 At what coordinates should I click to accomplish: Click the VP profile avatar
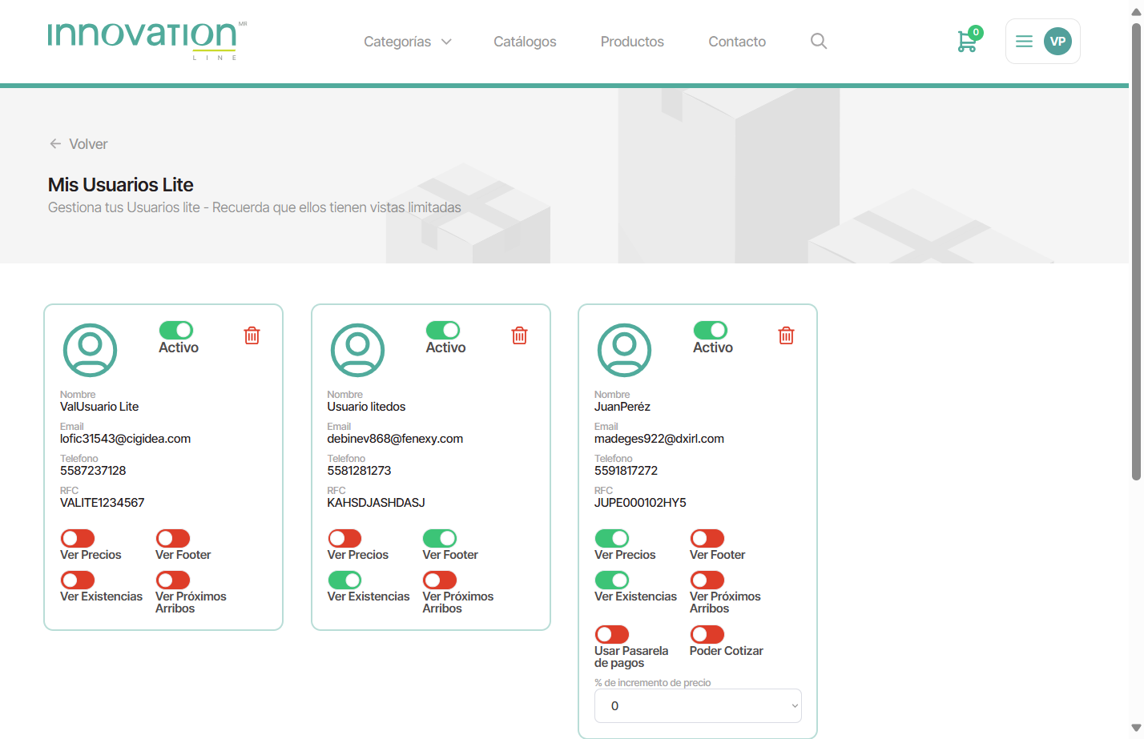pos(1057,42)
